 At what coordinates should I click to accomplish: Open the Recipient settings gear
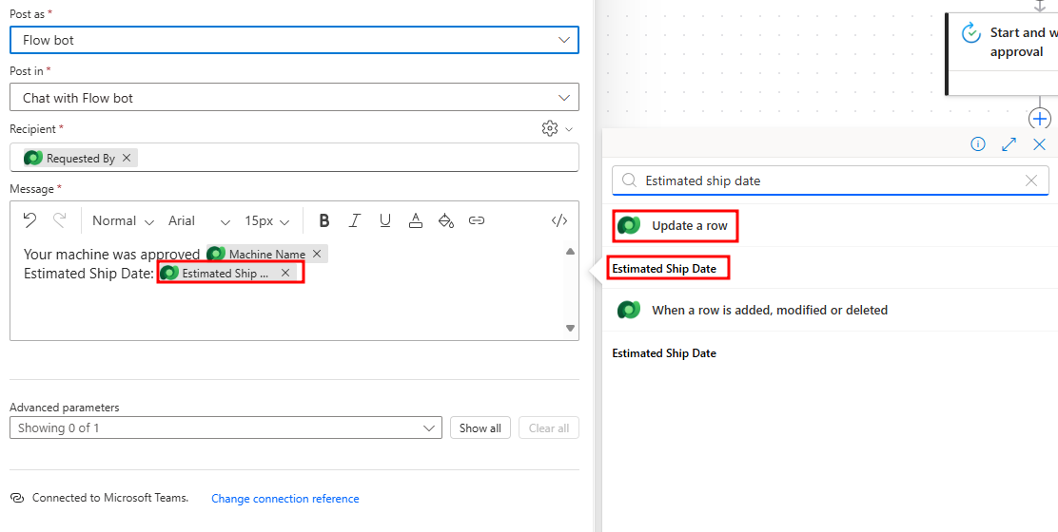(x=549, y=128)
